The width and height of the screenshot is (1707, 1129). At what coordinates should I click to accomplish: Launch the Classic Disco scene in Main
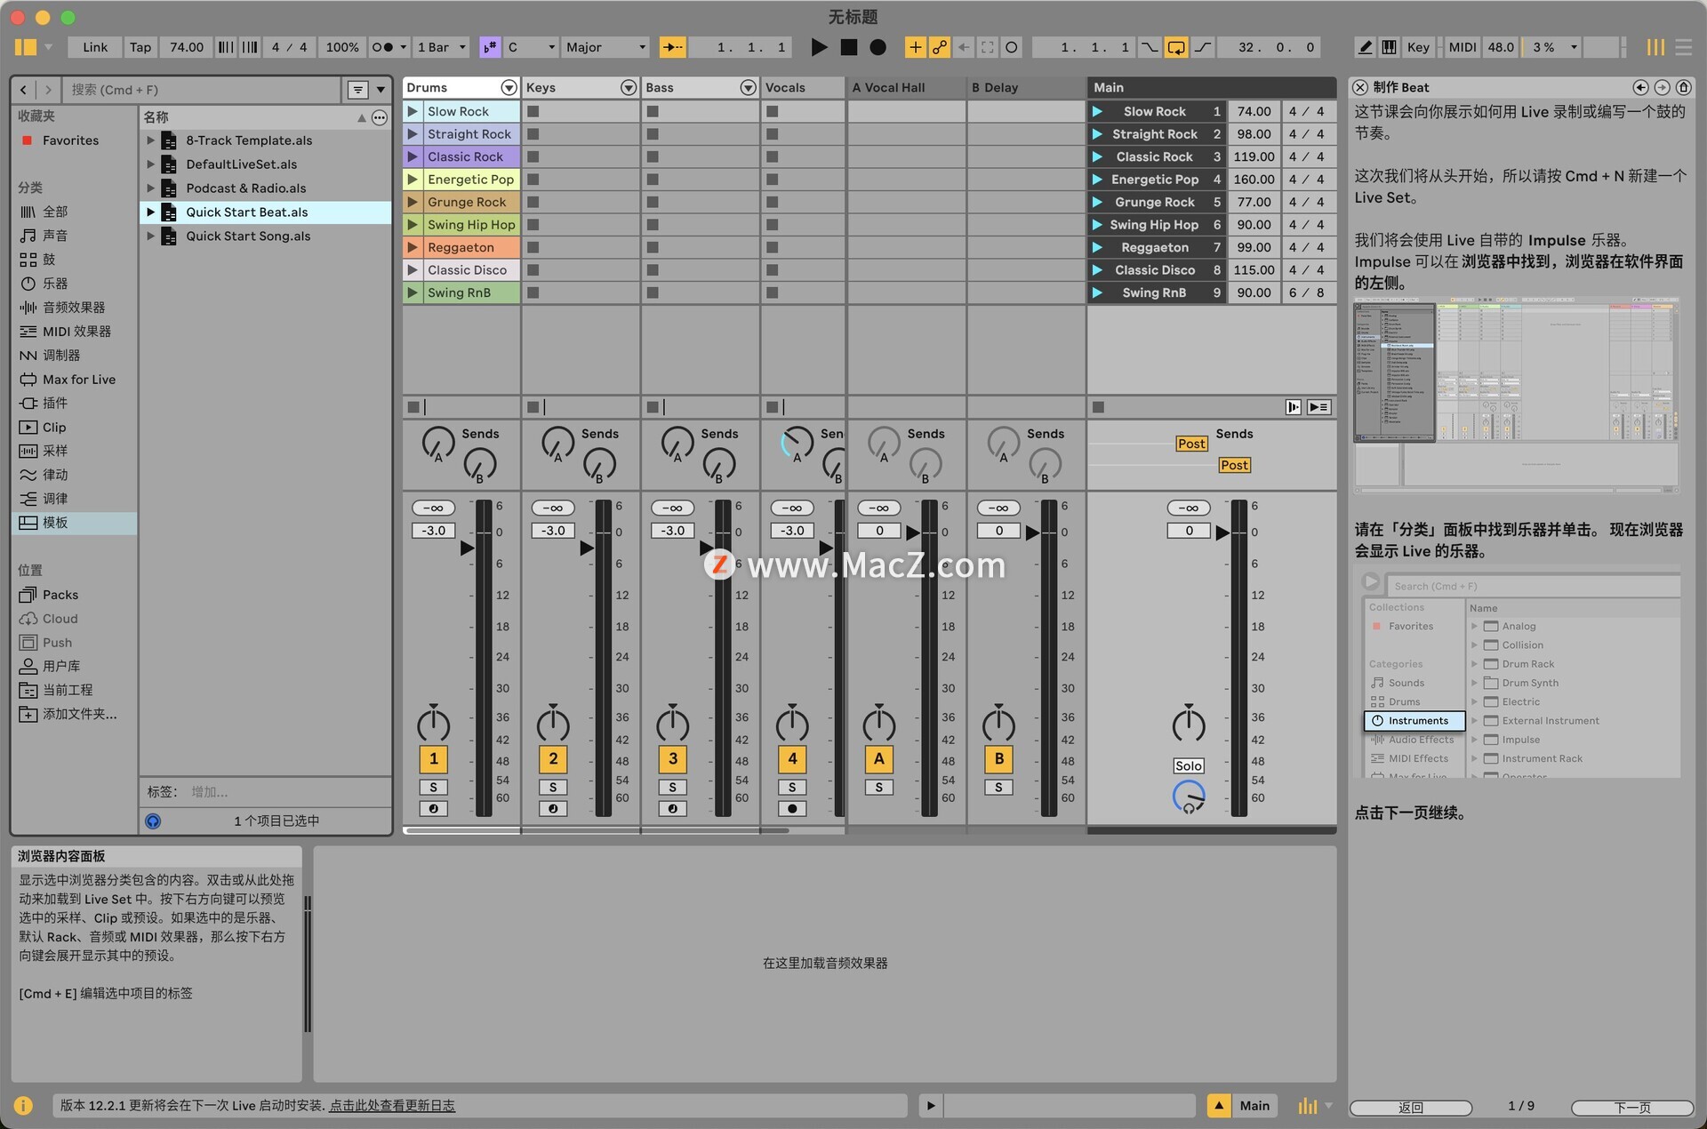tap(1098, 270)
